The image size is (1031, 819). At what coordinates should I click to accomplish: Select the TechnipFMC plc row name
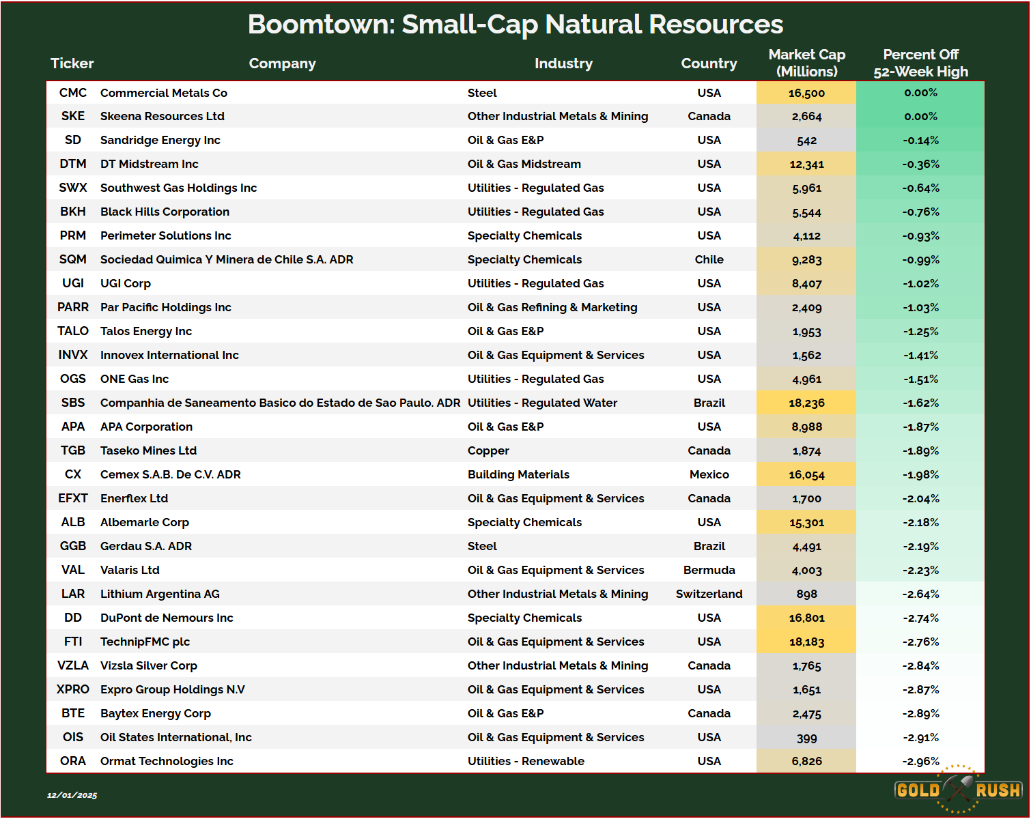click(145, 642)
